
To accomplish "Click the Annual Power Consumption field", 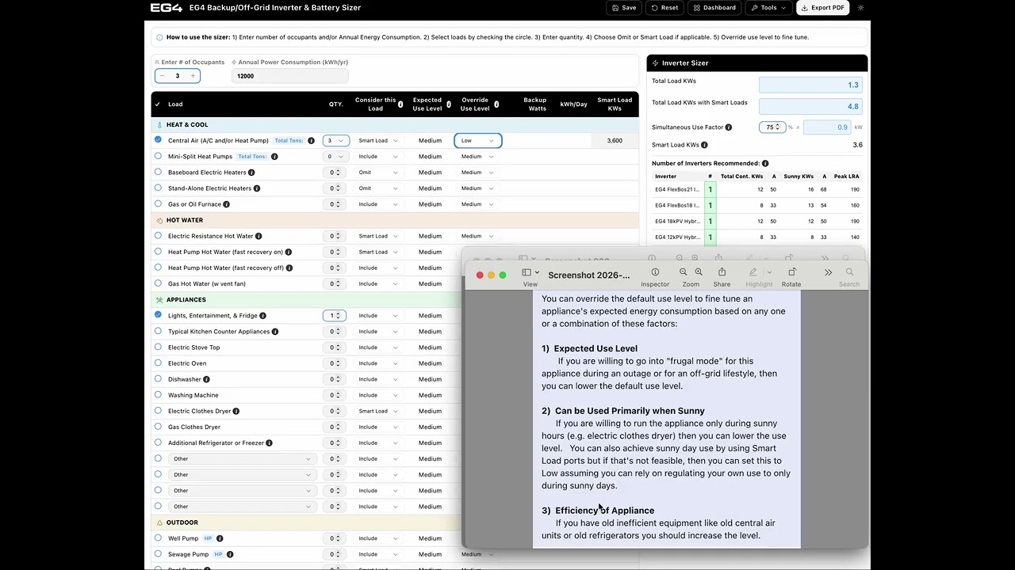I will pyautogui.click(x=290, y=76).
